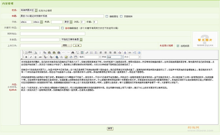This screenshot has width=220, height=135.
Task: Click the 权重 weight field
Action: [95, 22]
